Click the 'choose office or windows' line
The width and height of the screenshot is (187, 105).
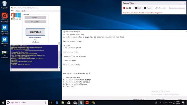(x=74, y=56)
